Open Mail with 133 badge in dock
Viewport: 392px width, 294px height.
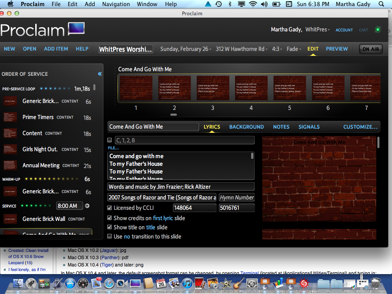[96, 284]
